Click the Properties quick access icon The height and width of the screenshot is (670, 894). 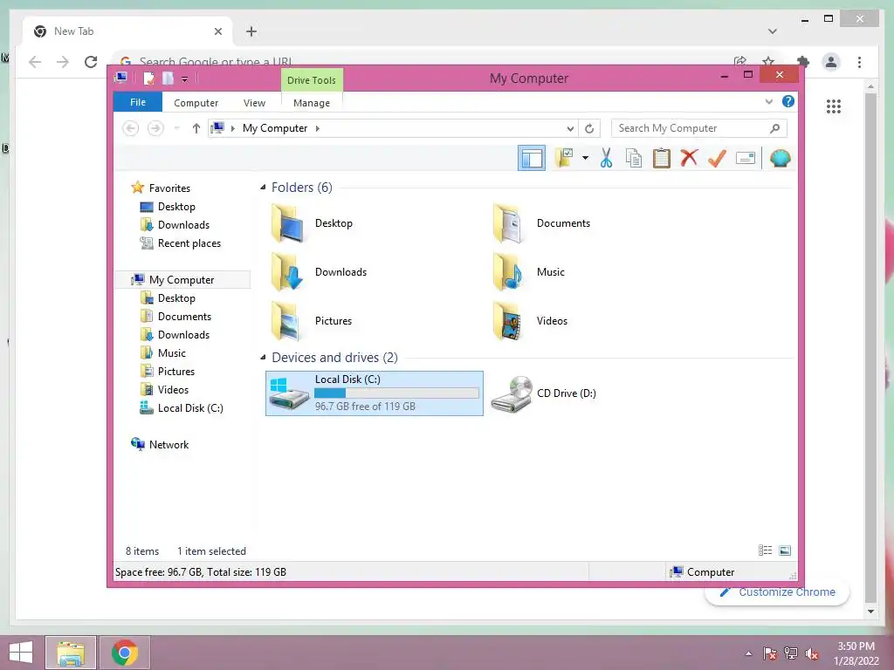[148, 78]
